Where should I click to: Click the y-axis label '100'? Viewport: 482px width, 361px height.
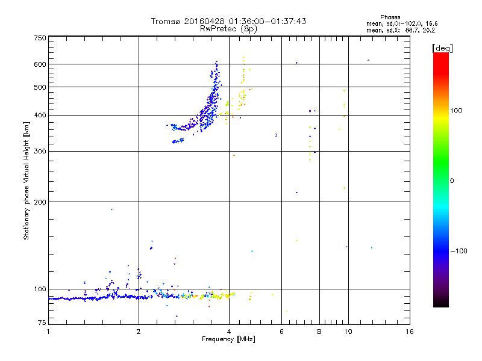[x=40, y=289]
